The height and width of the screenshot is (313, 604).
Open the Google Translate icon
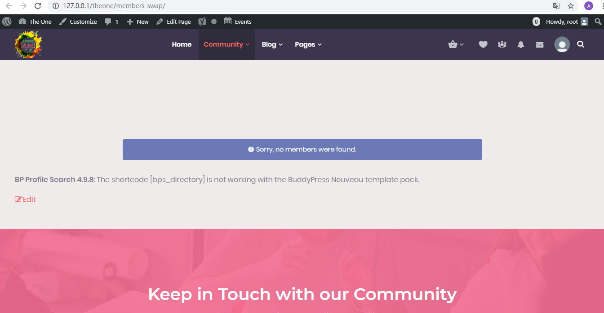tap(556, 6)
